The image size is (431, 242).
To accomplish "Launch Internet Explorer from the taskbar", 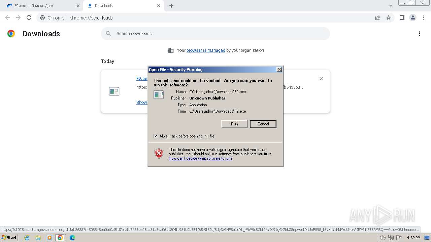I will [x=27, y=238].
